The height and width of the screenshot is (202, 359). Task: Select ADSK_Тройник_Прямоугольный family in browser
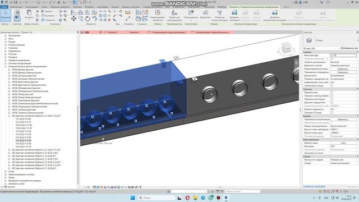27,113
